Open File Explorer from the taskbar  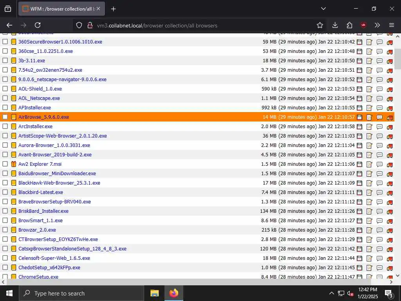coord(154,293)
